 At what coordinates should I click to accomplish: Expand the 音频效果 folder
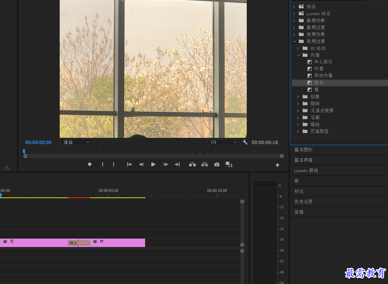(x=294, y=20)
